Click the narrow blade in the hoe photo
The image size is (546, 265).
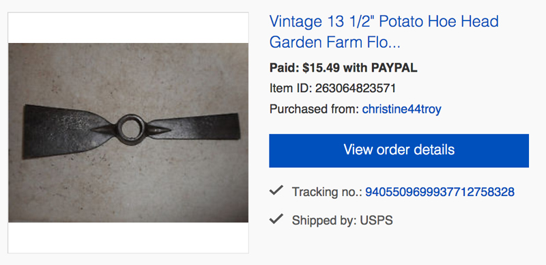tap(195, 127)
